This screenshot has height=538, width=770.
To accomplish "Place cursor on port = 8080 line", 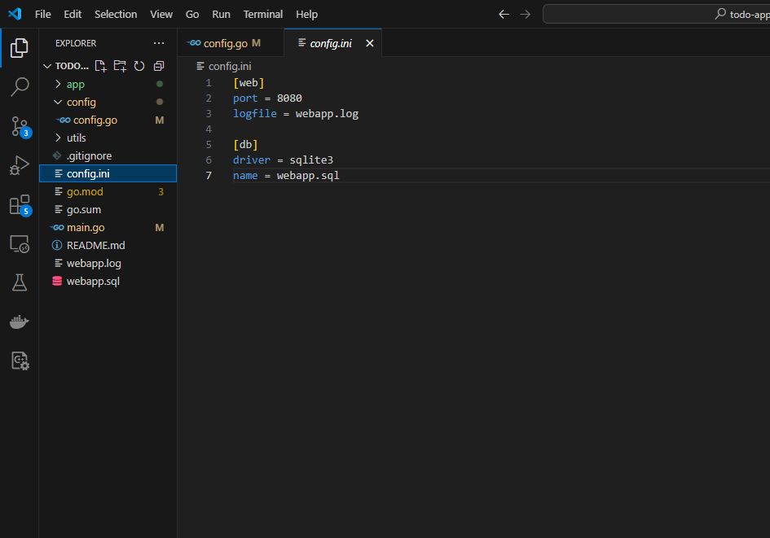I will [267, 98].
